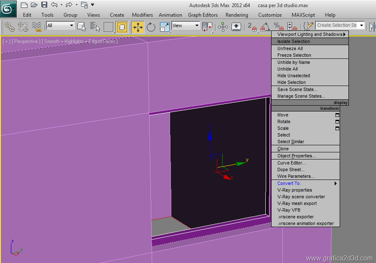Open the View reference coordinate system dropdown
376x263 pixels.
point(185,25)
